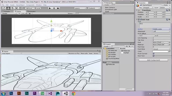The image size is (172, 96).
Task: Toggle scene audio icon
Action: pyautogui.click(x=26, y=13)
